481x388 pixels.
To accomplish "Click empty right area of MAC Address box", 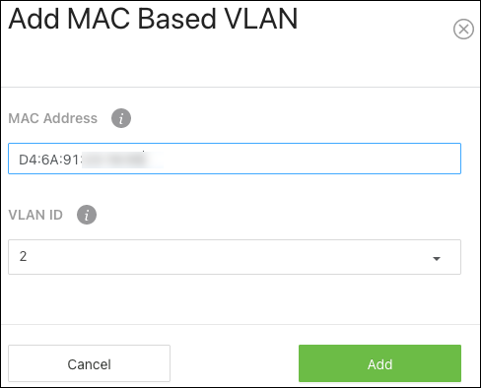I will (312, 159).
